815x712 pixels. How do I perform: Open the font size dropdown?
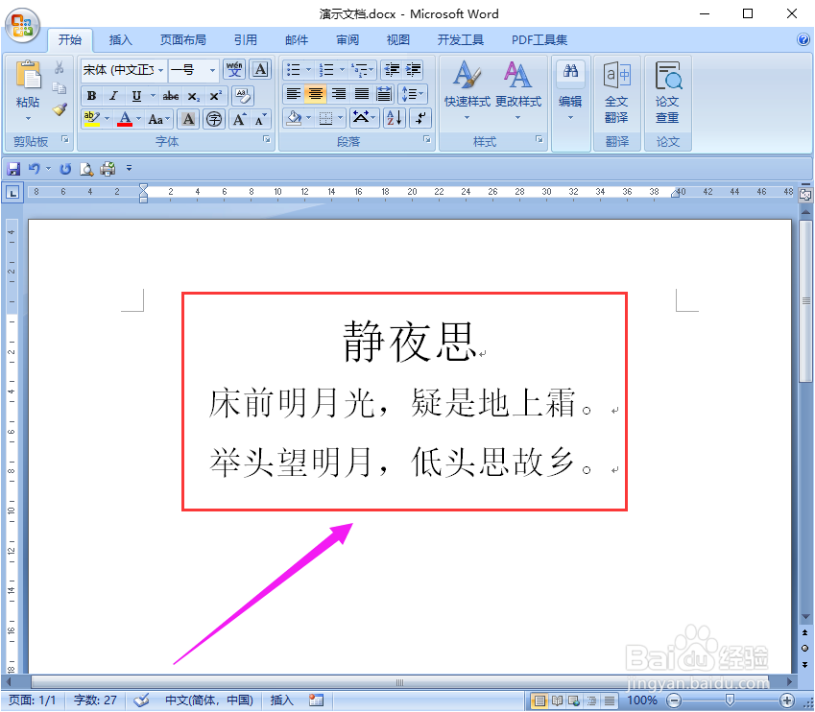[x=211, y=69]
